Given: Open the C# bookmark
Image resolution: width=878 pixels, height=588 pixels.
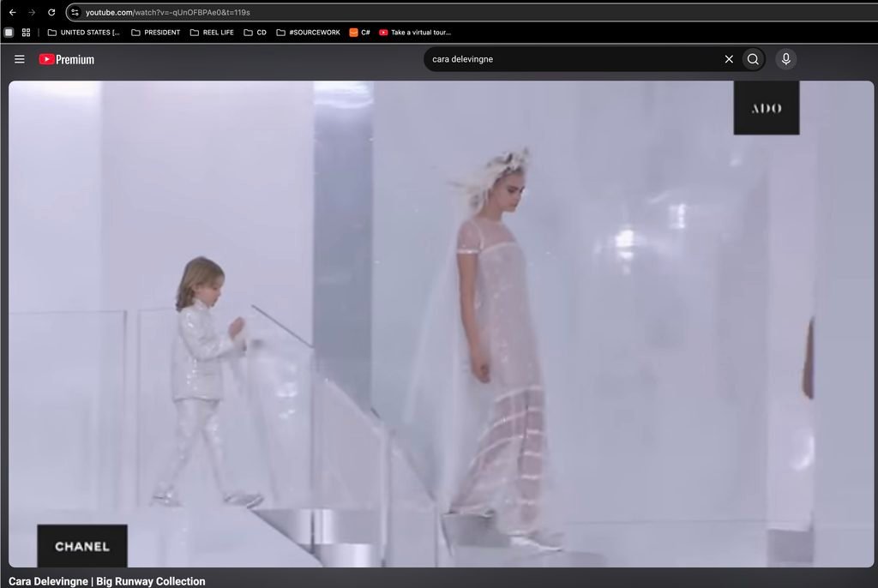Looking at the screenshot, I should 359,33.
